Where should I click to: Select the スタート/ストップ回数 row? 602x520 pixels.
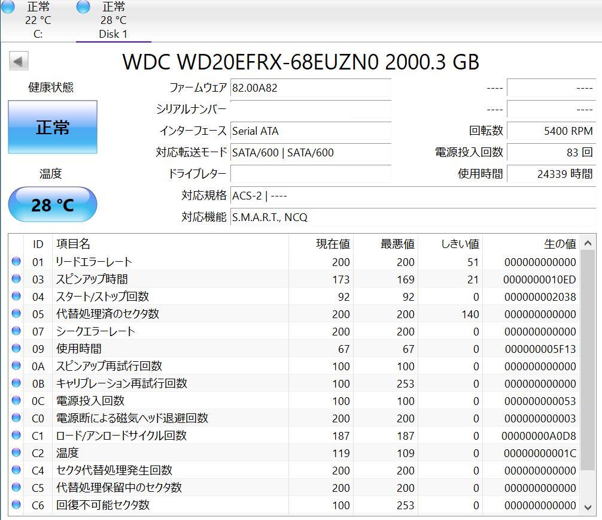(294, 297)
